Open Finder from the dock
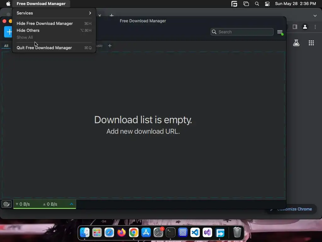The image size is (322, 242). coord(85,233)
